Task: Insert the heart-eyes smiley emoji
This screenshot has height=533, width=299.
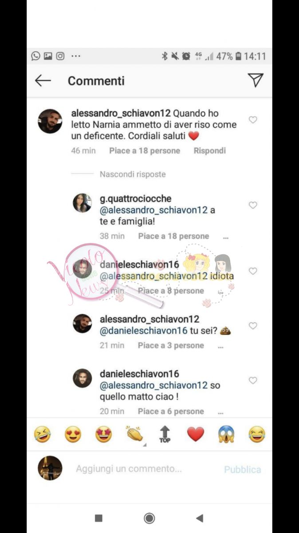Action: point(73,434)
